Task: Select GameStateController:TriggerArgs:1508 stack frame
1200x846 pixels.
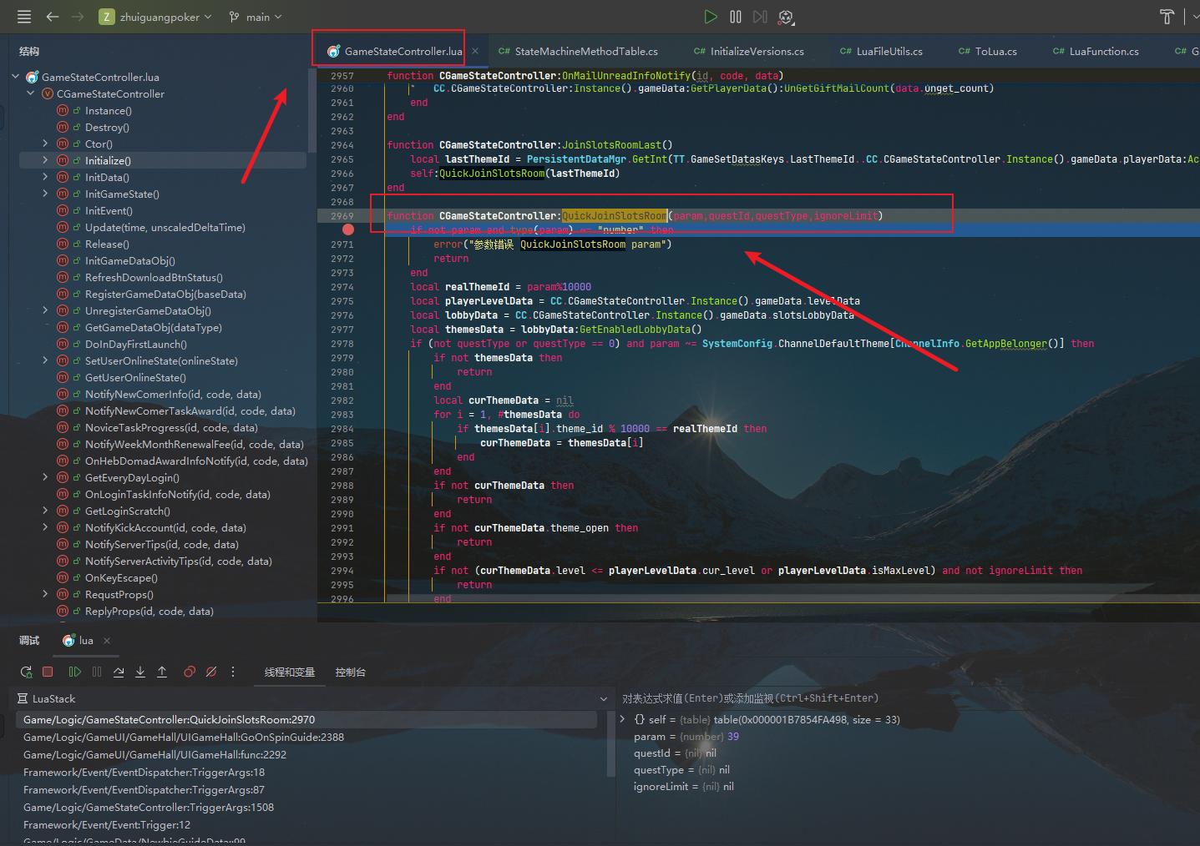Action: click(149, 808)
